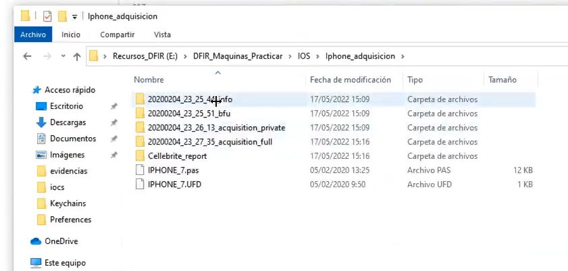Go up one folder level arrow
568x271 pixels.
tap(77, 56)
